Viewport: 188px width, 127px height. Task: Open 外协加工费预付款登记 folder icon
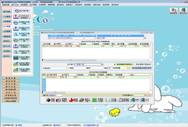coord(16,70)
